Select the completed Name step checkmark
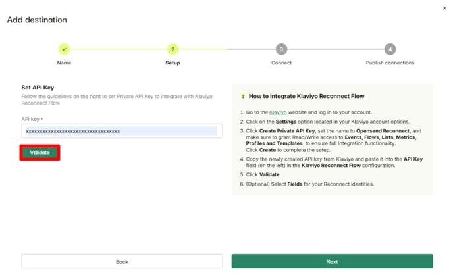453x275 pixels. point(64,49)
